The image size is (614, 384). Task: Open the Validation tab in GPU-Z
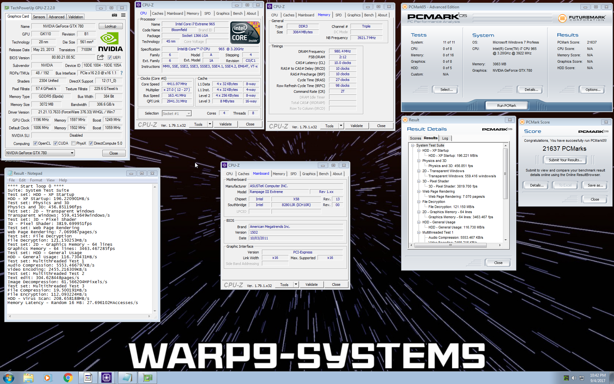[75, 17]
